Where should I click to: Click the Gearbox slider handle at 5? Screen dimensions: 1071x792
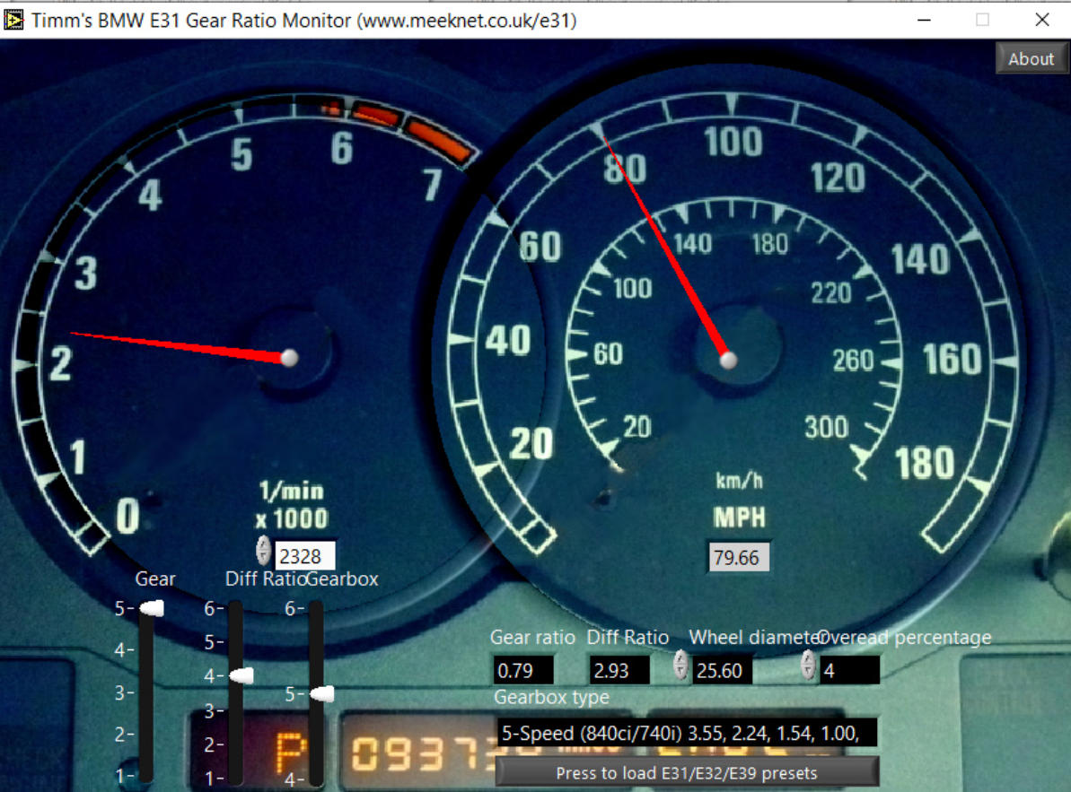tap(321, 693)
